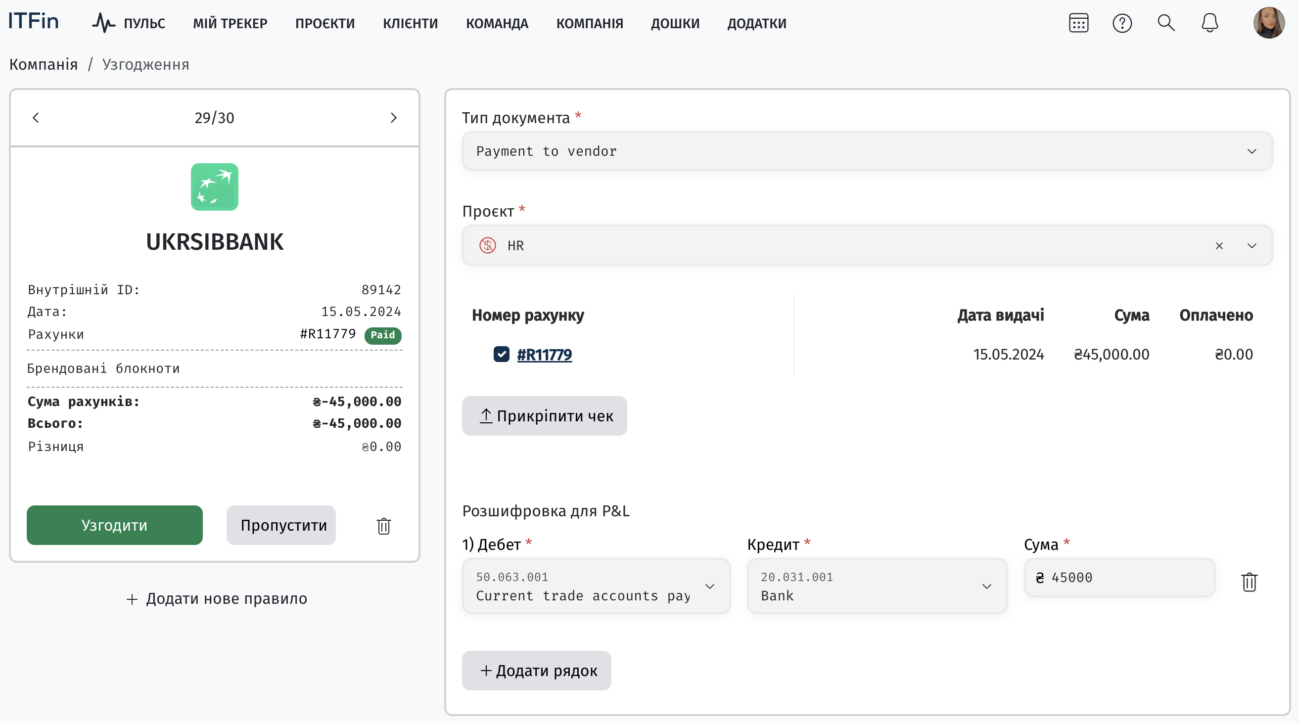Click Брендовані блокноти description
Image resolution: width=1299 pixels, height=723 pixels.
click(x=103, y=368)
